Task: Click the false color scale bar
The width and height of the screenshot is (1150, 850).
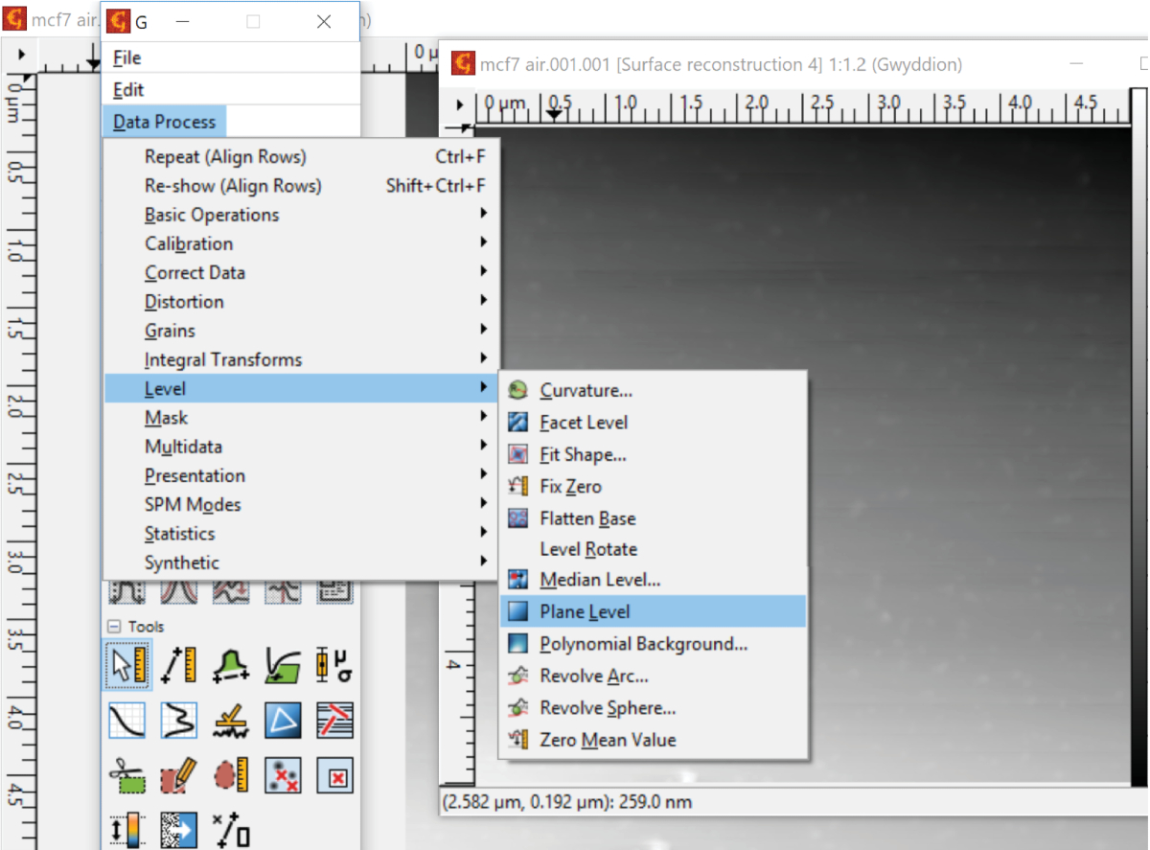Action: (x=1138, y=431)
